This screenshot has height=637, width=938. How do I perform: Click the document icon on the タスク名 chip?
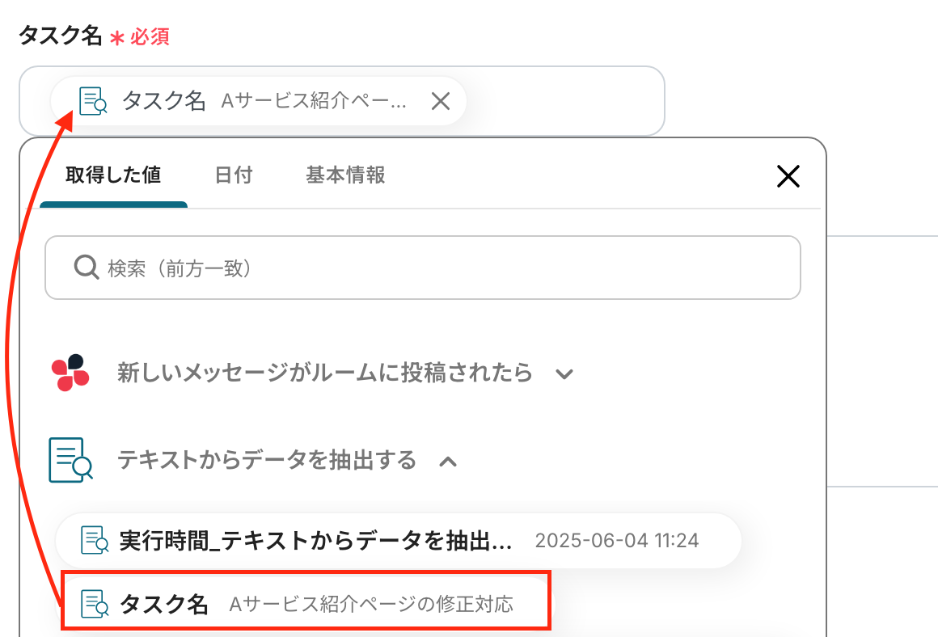coord(93,100)
